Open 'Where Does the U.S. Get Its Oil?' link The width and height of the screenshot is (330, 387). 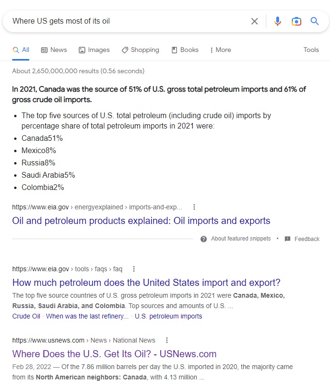point(114,354)
